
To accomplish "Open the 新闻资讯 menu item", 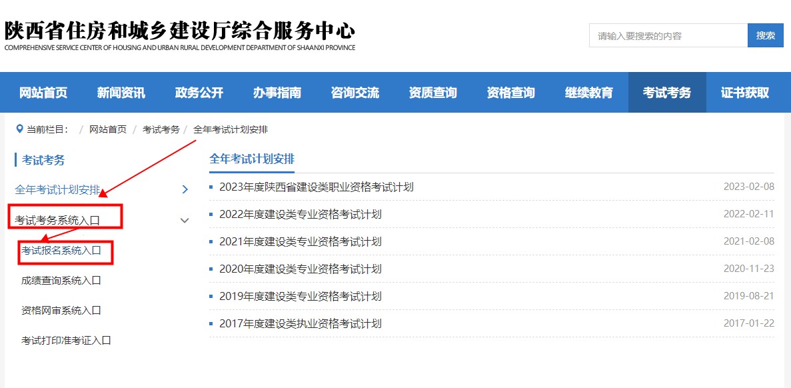I will 120,92.
